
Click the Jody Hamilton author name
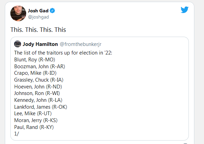(40, 44)
